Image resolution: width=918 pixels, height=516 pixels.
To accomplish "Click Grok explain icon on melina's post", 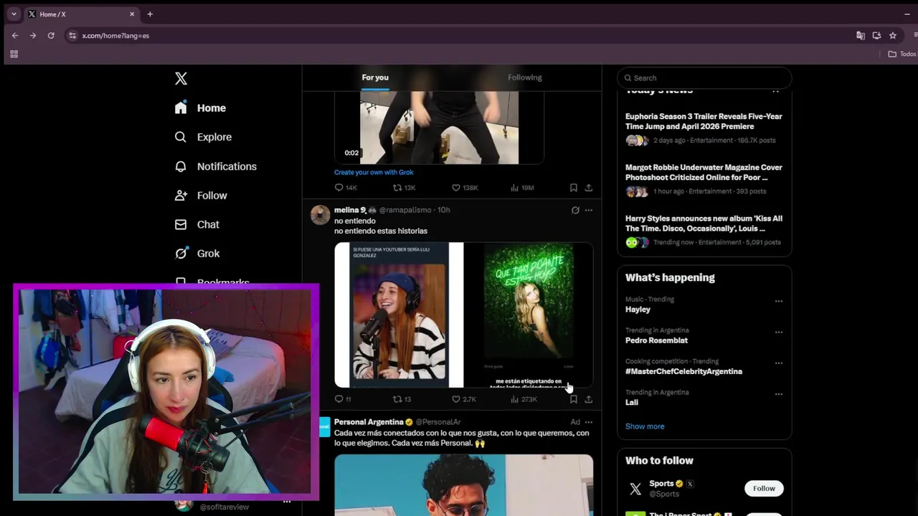I will (x=575, y=210).
